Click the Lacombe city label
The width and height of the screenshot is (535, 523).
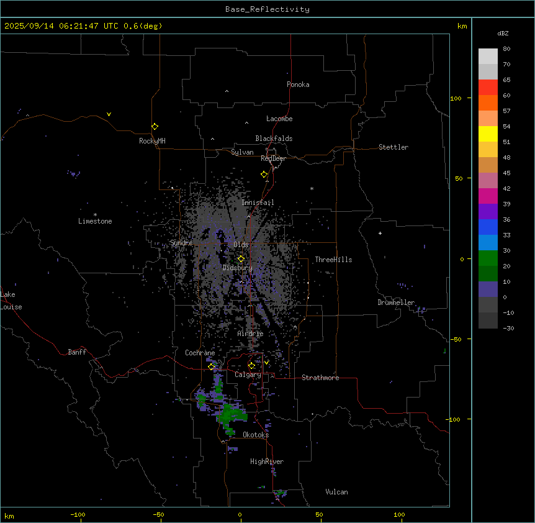tap(279, 119)
